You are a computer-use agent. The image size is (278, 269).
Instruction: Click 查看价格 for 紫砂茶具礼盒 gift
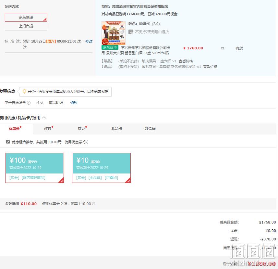tap(210, 67)
